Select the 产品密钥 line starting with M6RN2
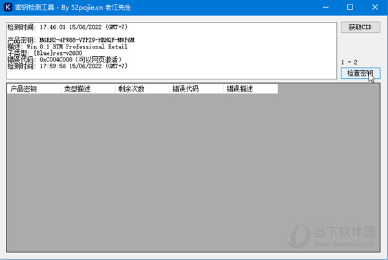Viewport: 388px width, 260px height. [71, 40]
